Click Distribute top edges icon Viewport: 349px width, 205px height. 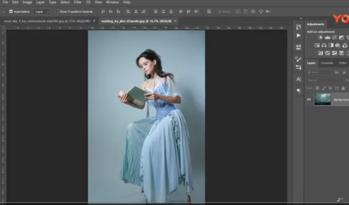[x=156, y=12]
